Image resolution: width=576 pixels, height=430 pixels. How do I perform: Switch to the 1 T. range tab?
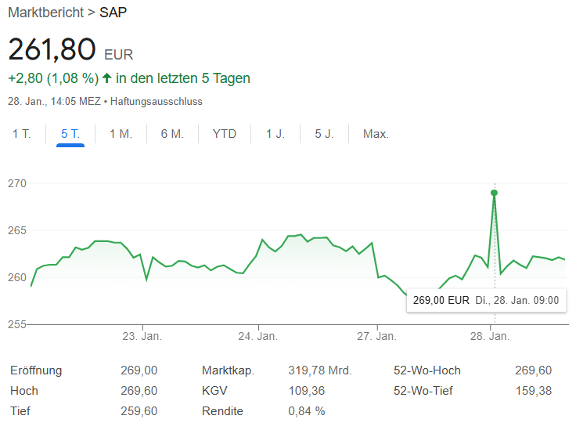tap(21, 134)
